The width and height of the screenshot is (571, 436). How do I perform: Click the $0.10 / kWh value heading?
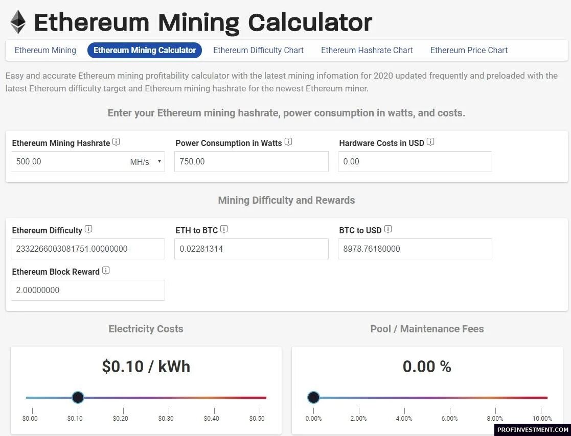[146, 366]
